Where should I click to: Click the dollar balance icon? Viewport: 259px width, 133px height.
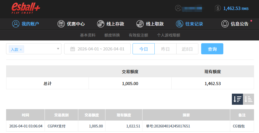(x=218, y=8)
